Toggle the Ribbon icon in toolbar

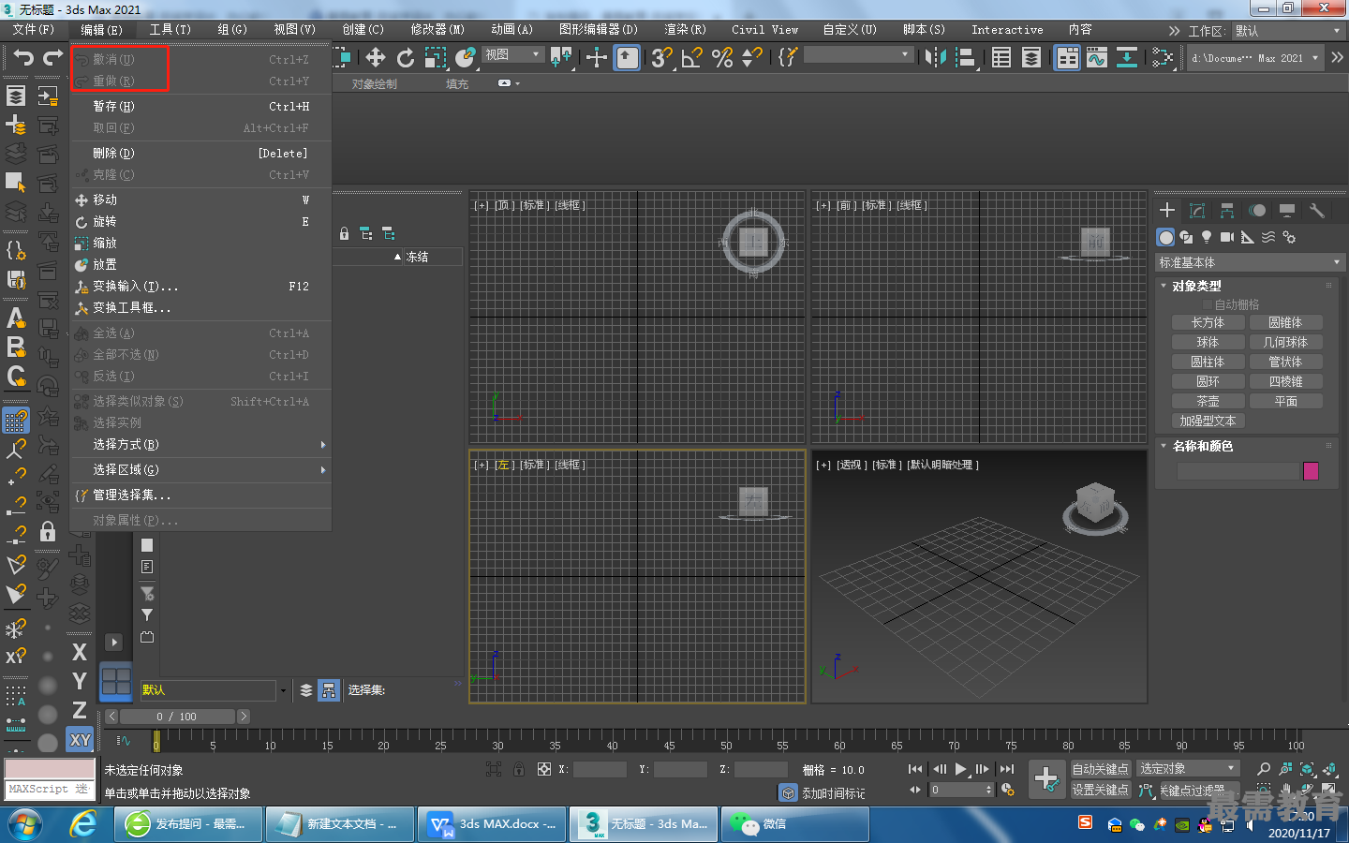pos(1067,58)
